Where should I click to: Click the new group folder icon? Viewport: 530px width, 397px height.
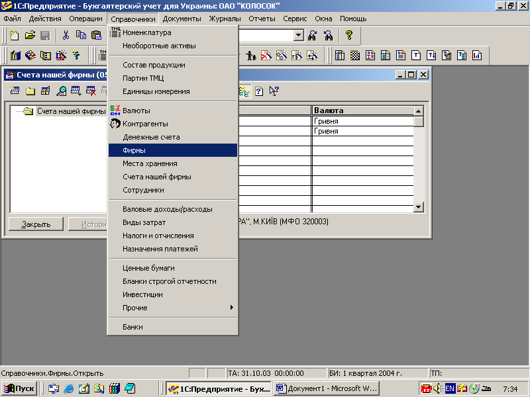(x=30, y=91)
